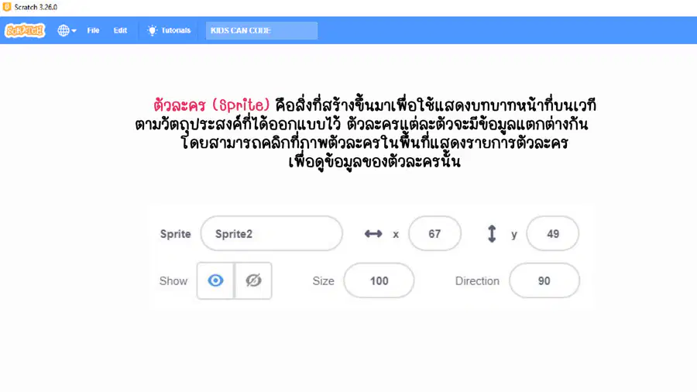
Task: Click the Show label
Action: [x=173, y=281]
